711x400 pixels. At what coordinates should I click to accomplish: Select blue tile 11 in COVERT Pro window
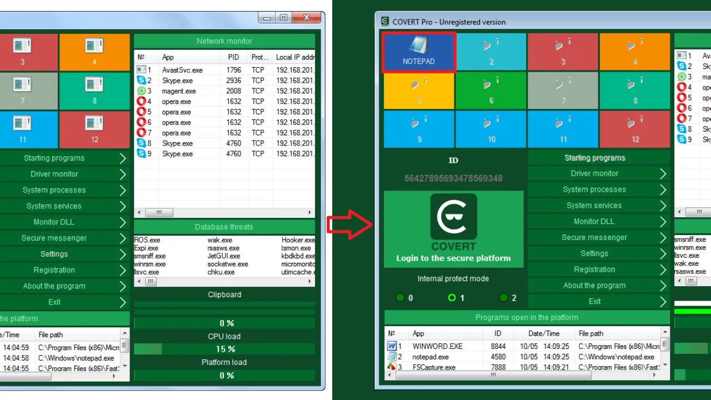[x=563, y=130]
